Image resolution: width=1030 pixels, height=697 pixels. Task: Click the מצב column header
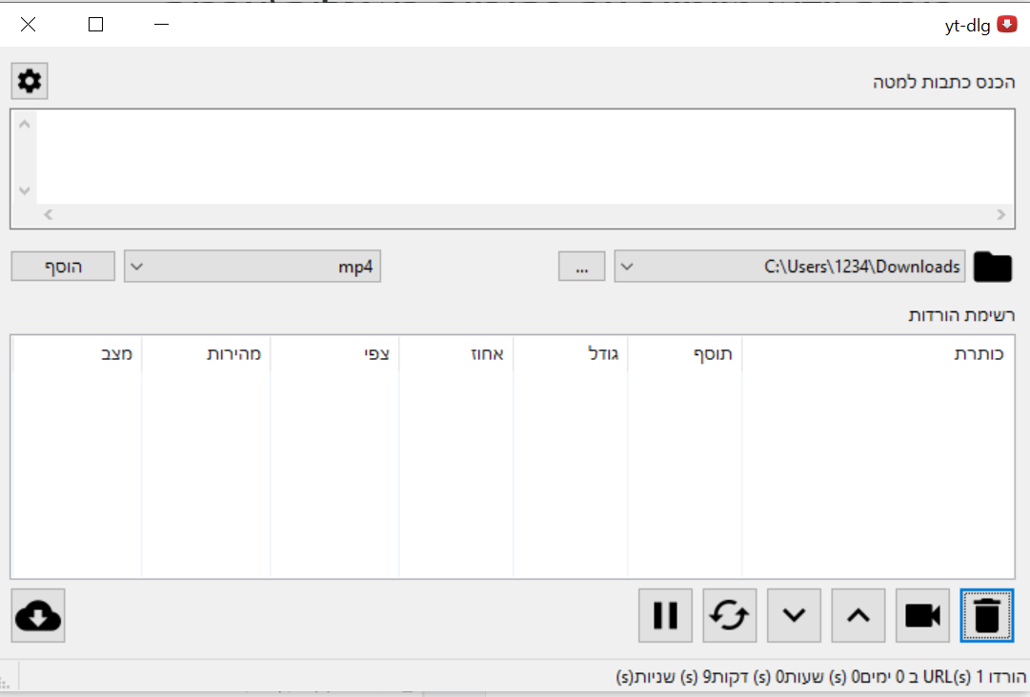click(77, 354)
